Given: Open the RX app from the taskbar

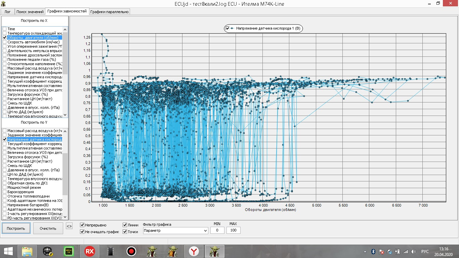Looking at the screenshot, I should pos(90,251).
